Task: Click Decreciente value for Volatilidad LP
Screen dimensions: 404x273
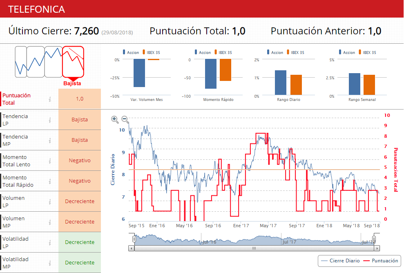Action: [80, 242]
